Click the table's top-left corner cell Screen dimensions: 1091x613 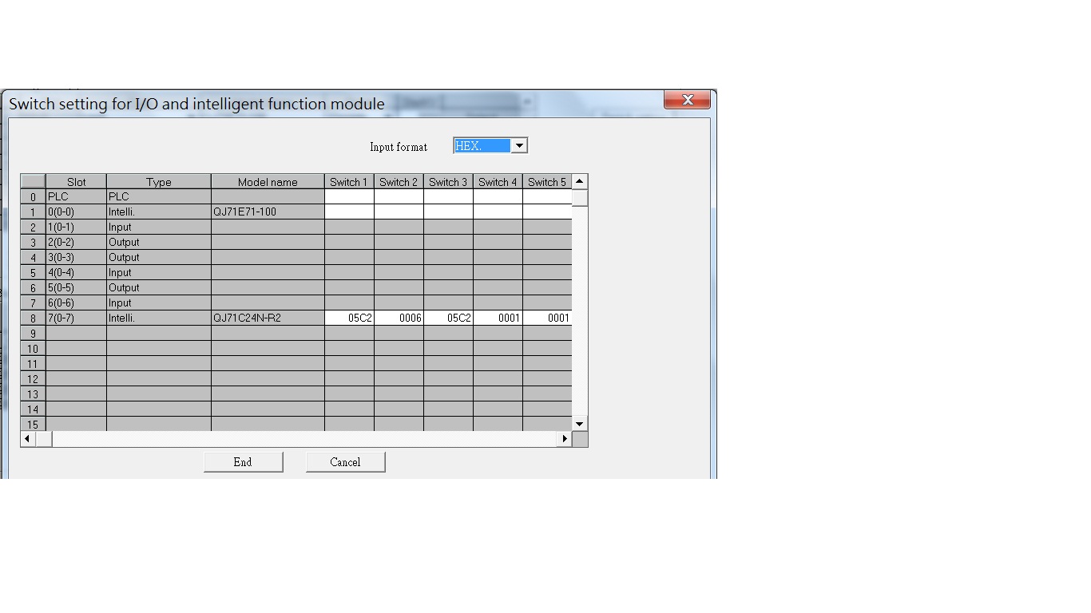click(33, 182)
